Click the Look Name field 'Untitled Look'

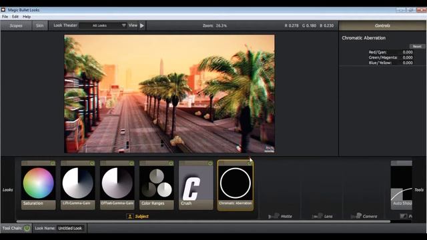coord(70,228)
